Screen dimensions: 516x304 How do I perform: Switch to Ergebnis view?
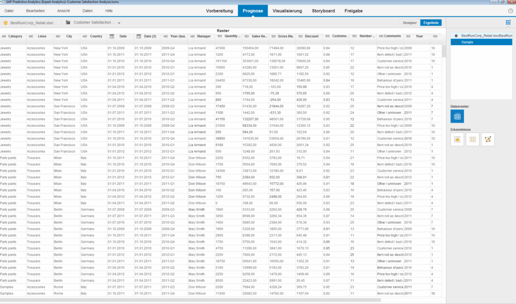coord(431,23)
